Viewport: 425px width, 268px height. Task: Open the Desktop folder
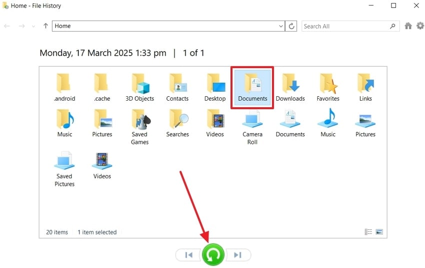point(215,88)
